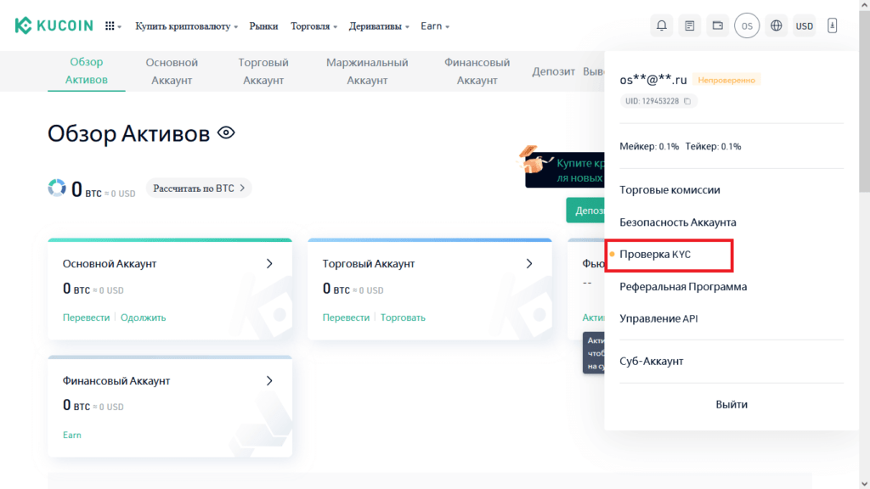Click the mobile app download icon
The width and height of the screenshot is (870, 489).
[832, 25]
